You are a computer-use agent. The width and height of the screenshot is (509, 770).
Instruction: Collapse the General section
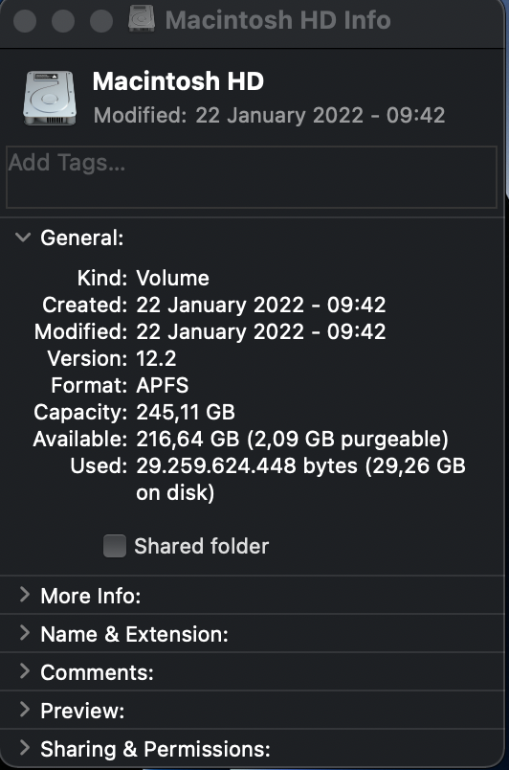23,238
